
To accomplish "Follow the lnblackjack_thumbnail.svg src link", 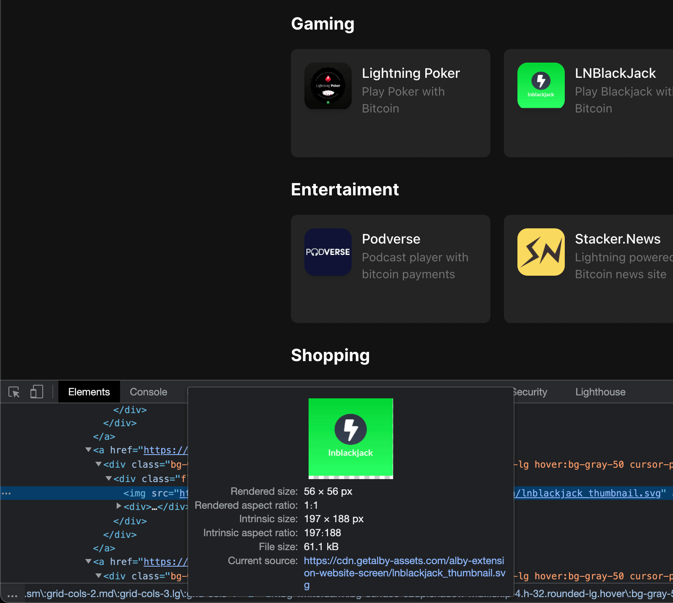I will pyautogui.click(x=587, y=493).
